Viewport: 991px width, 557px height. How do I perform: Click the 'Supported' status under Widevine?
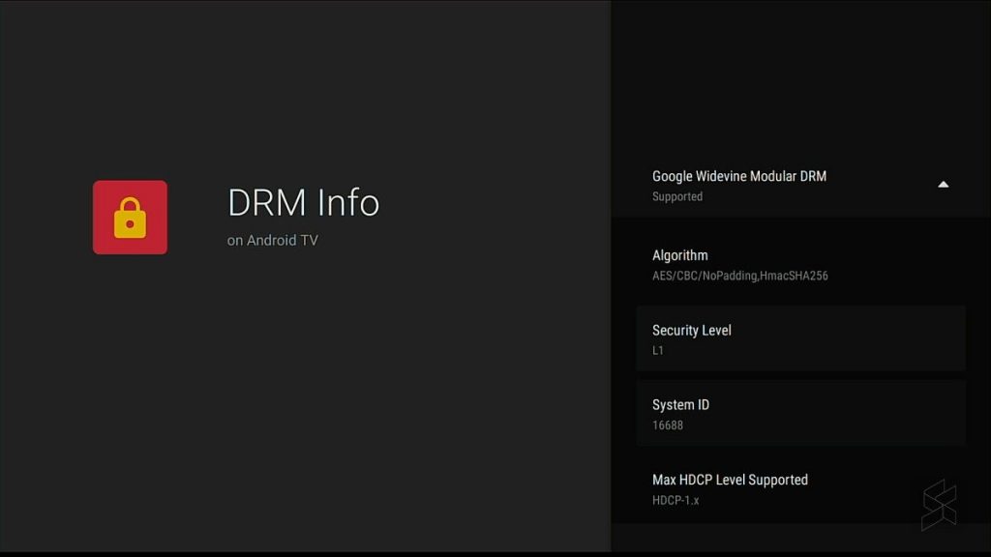click(x=677, y=196)
